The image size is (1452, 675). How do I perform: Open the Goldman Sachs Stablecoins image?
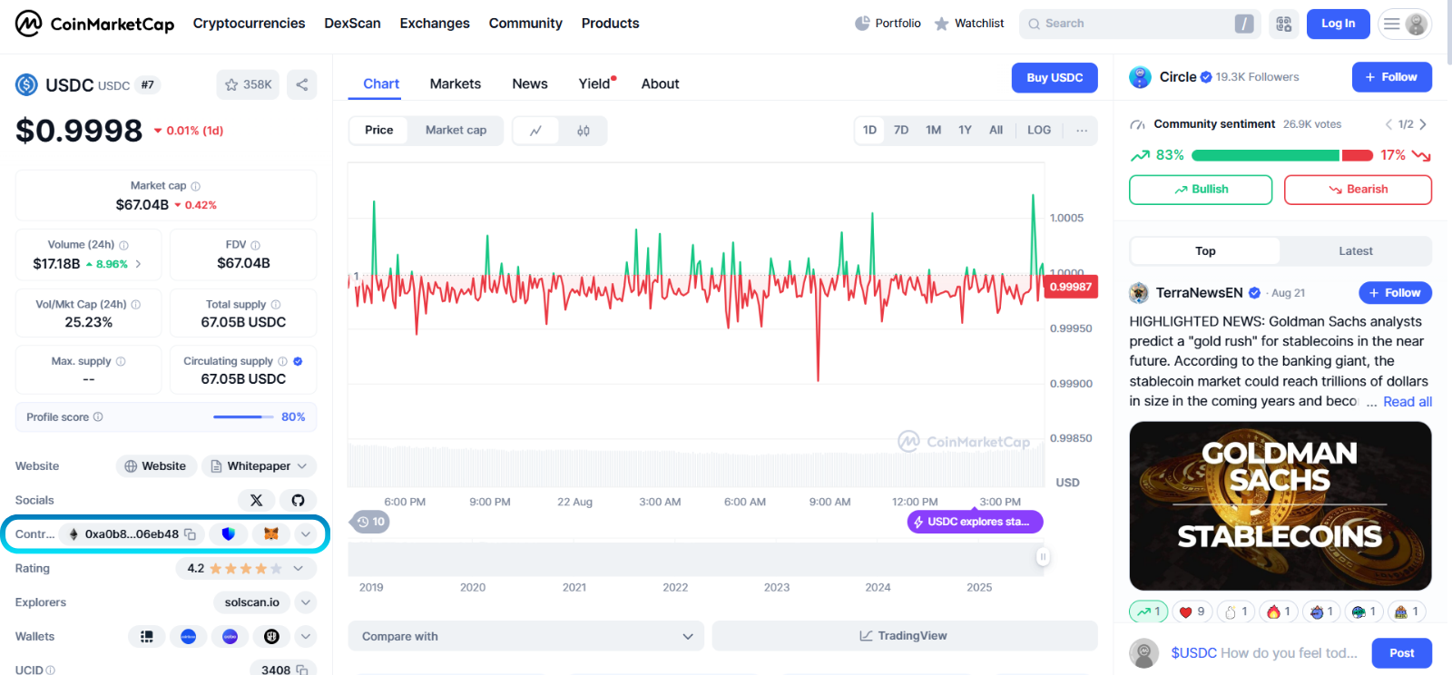(x=1280, y=506)
